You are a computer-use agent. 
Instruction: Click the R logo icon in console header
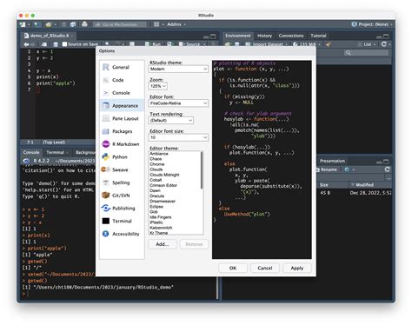click(x=26, y=161)
